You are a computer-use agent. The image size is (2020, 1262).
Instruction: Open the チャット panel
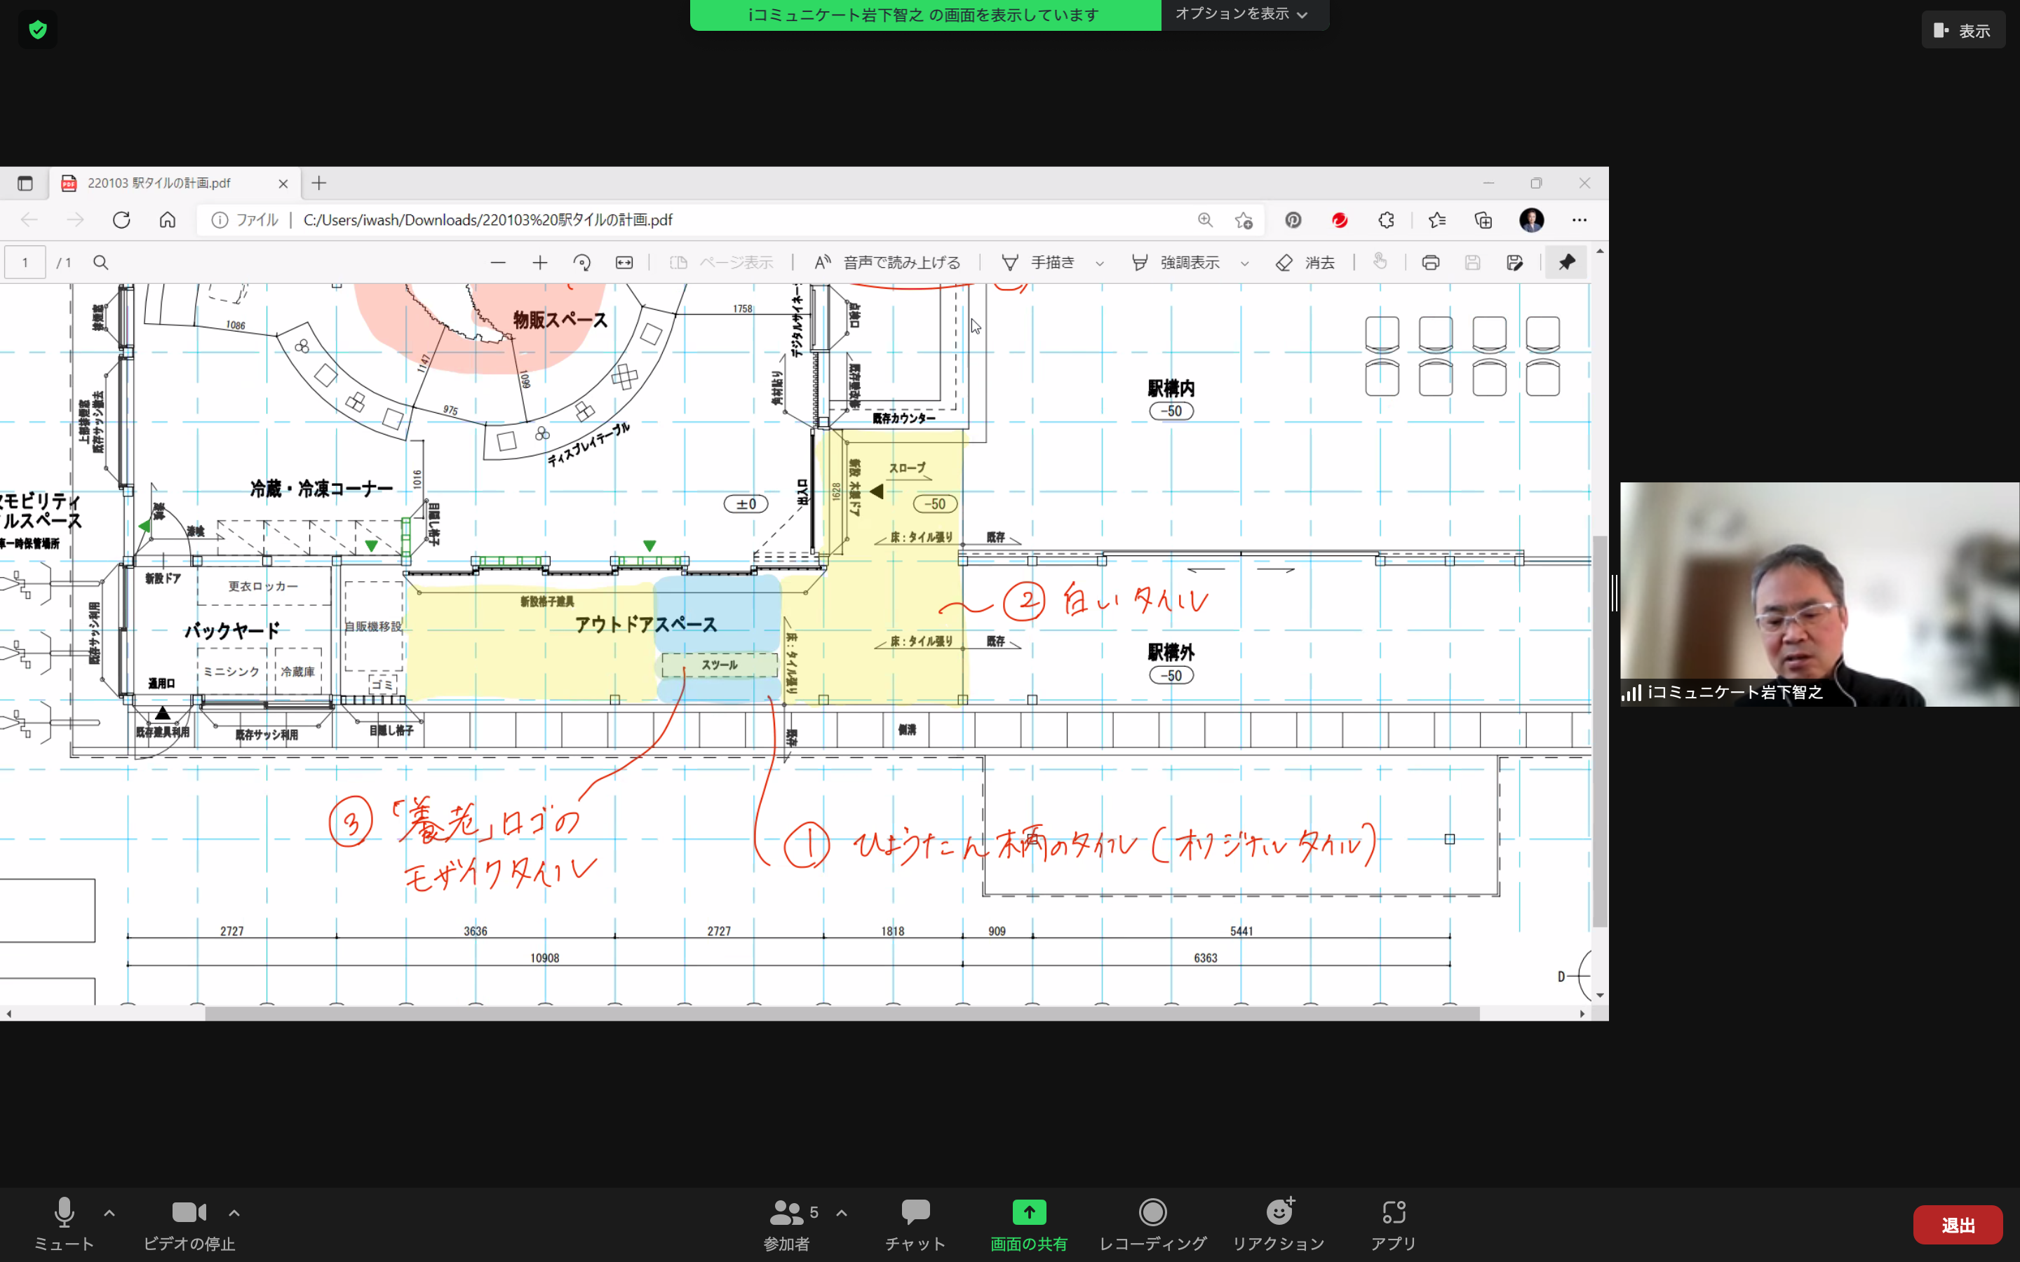pos(916,1223)
